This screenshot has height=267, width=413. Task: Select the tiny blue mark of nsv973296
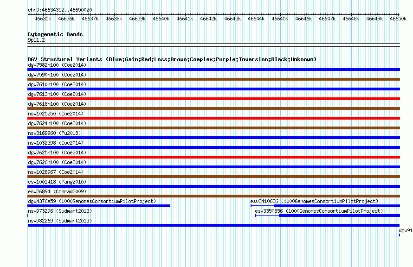pos(28,216)
